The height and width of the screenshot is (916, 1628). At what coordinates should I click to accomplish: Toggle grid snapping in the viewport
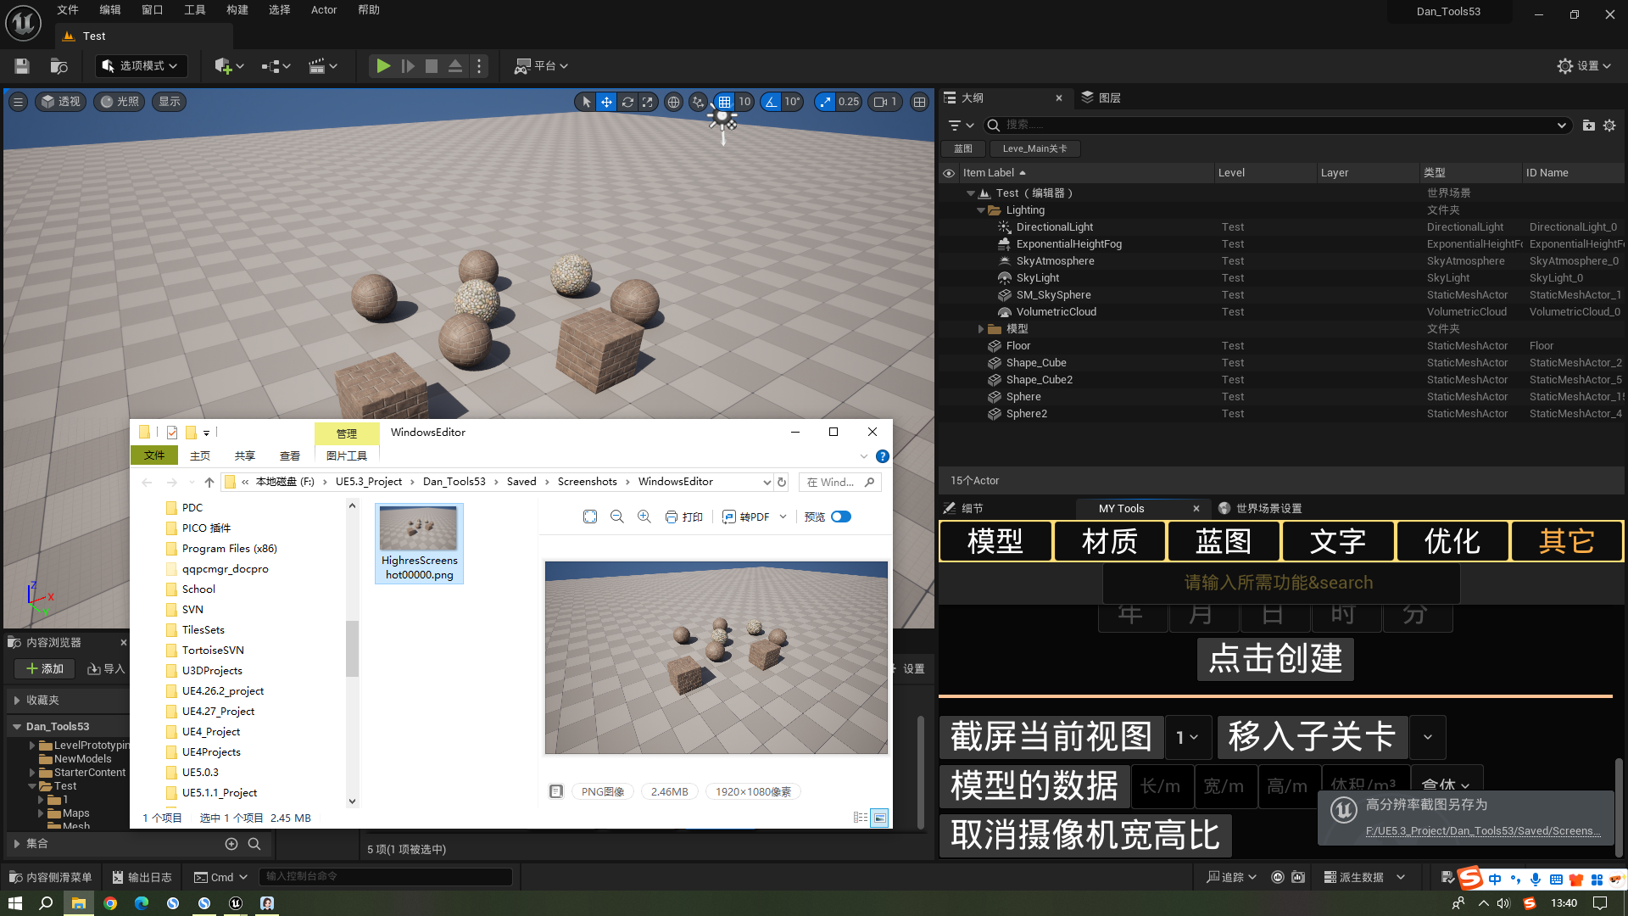724,102
